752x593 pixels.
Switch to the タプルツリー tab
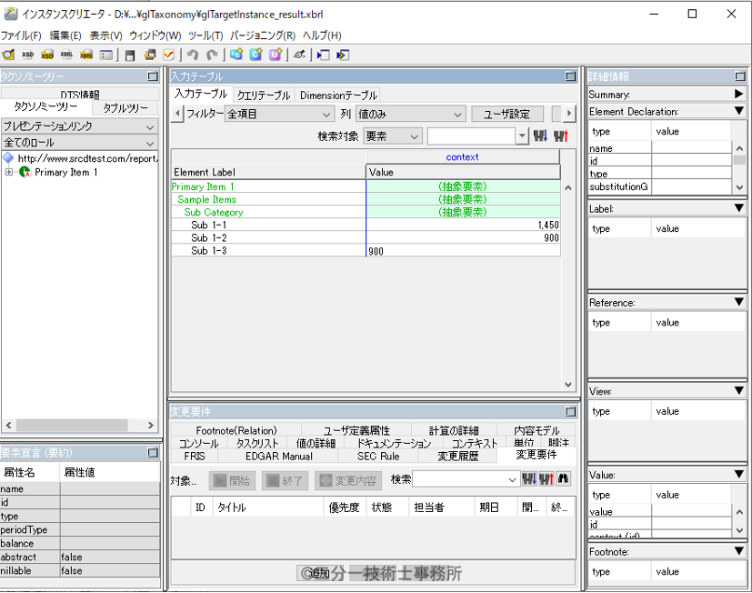(125, 108)
